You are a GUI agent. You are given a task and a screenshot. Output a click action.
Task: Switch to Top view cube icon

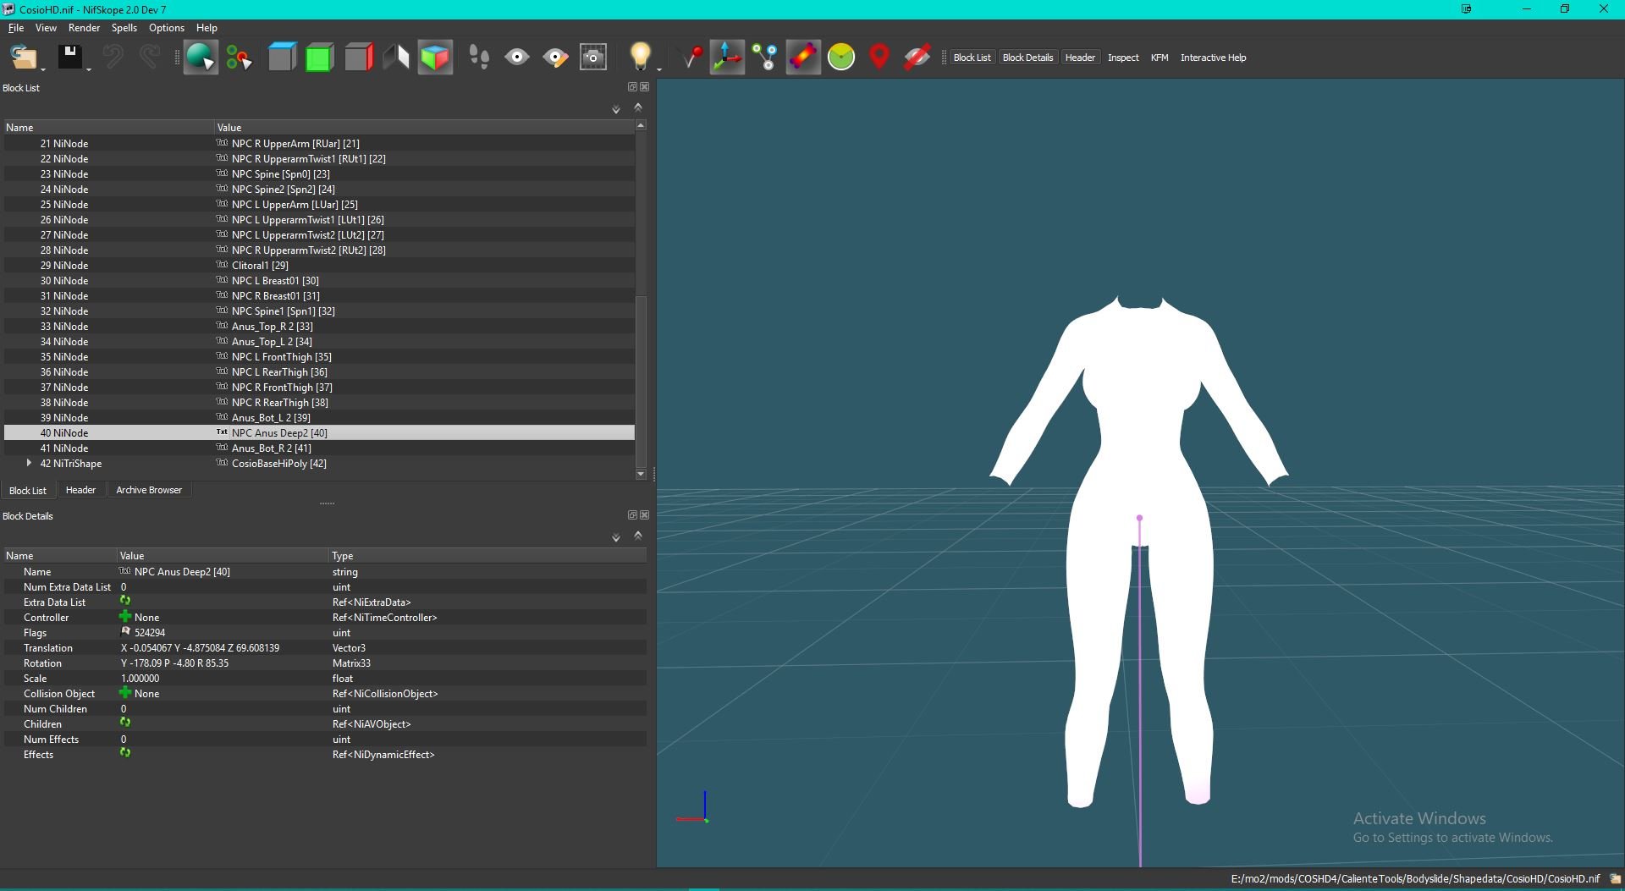coord(282,58)
